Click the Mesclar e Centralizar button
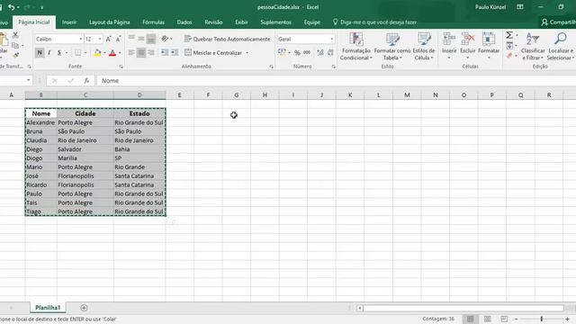Screen dimensions: 576x324 coord(213,53)
